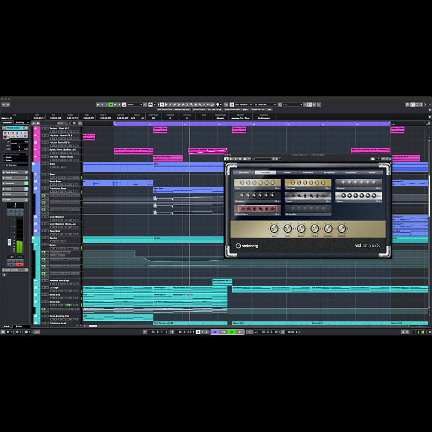Open the color palette tool icon
This screenshot has height=432, width=432.
(x=218, y=104)
